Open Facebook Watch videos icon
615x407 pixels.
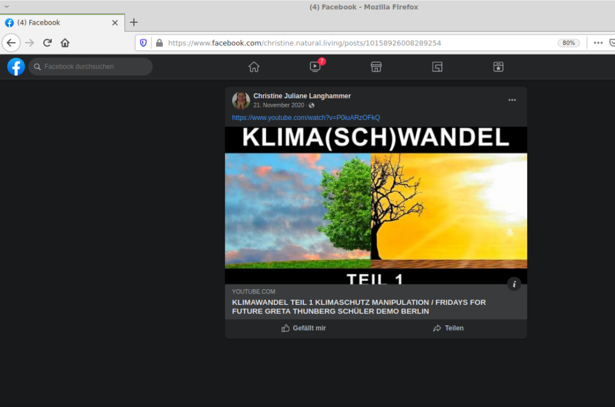click(x=315, y=67)
